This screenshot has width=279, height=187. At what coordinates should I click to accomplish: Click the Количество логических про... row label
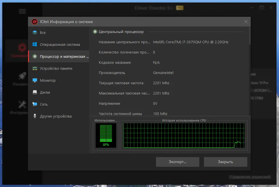pos(124,52)
